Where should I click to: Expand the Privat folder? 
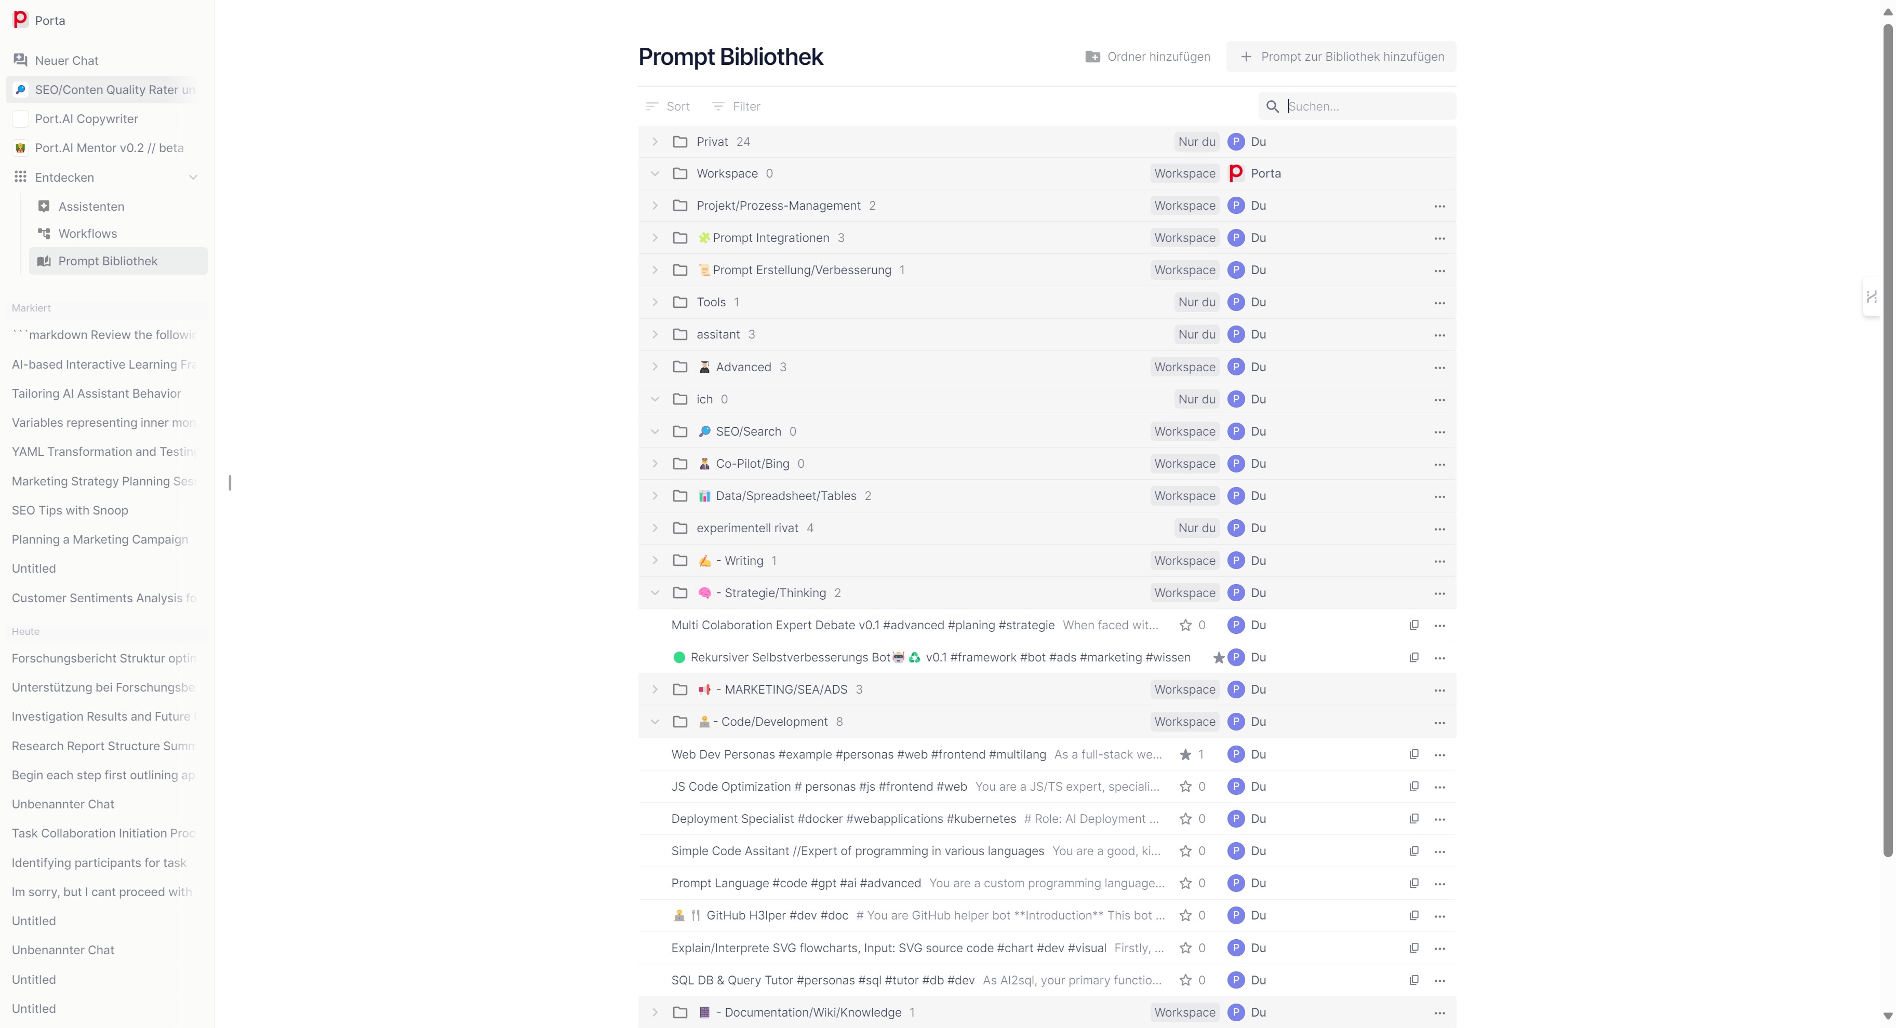click(x=655, y=141)
